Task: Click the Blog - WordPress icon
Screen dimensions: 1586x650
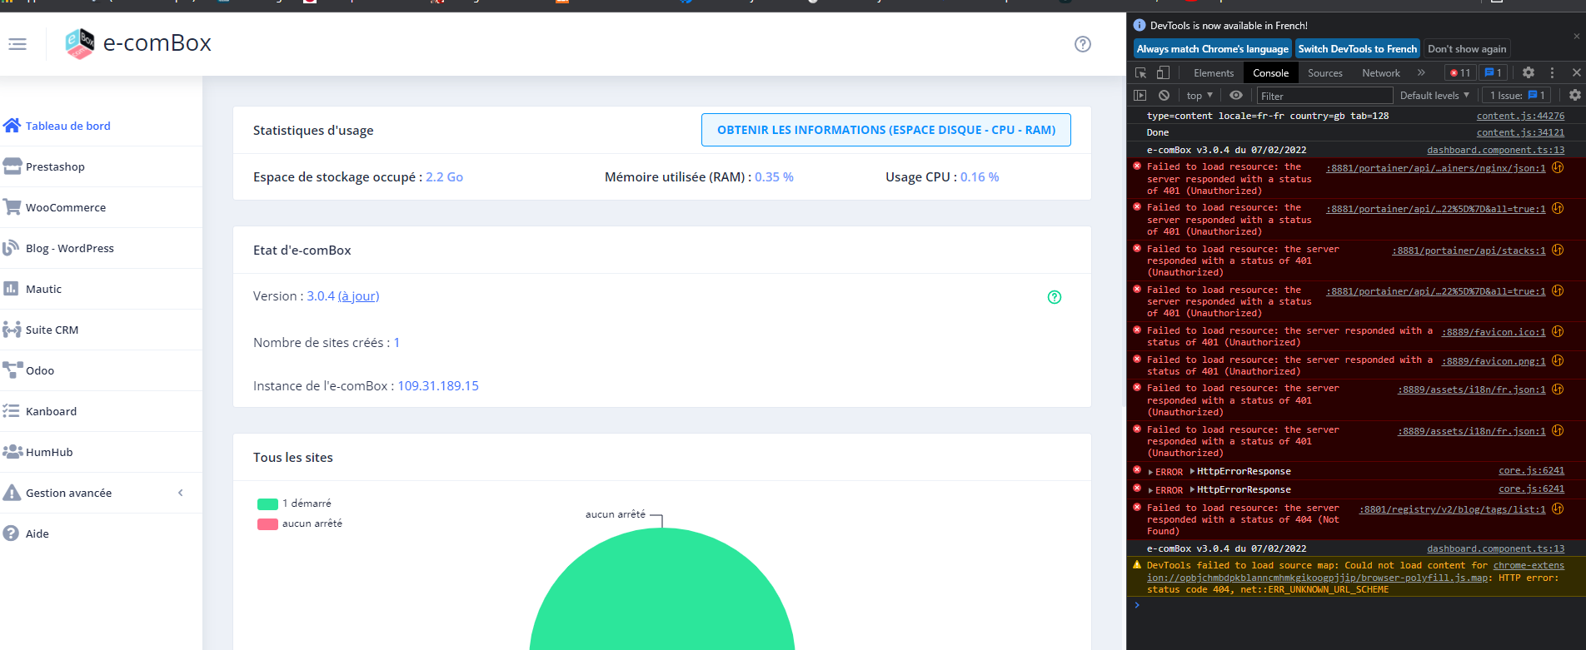Action: pyautogui.click(x=12, y=248)
